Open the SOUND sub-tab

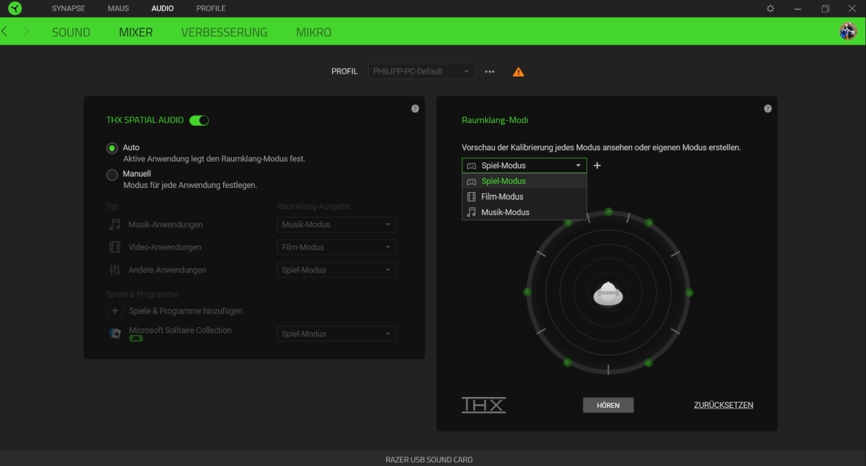(71, 32)
